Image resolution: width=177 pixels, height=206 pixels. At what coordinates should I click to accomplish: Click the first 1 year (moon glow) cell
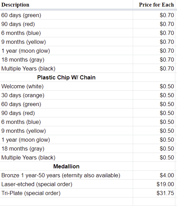[66, 51]
